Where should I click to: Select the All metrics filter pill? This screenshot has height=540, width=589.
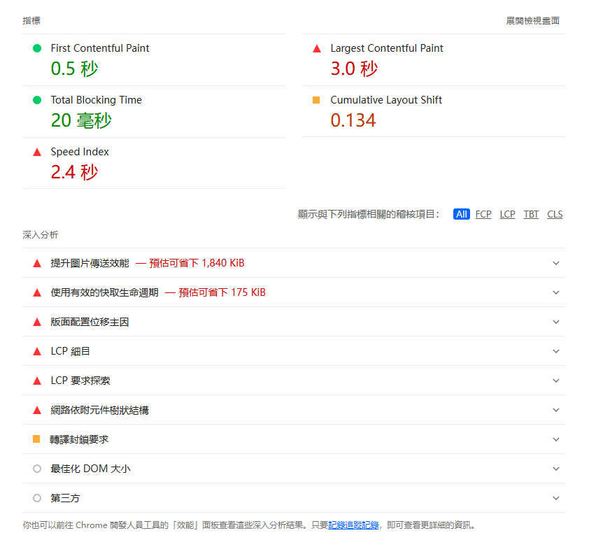[x=460, y=214]
